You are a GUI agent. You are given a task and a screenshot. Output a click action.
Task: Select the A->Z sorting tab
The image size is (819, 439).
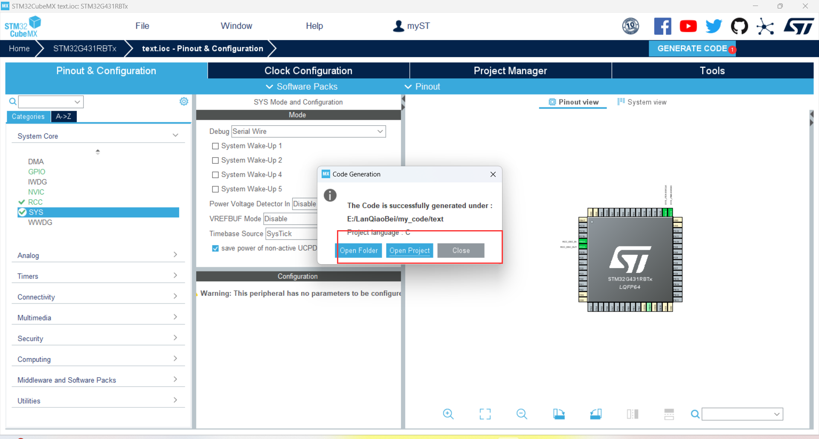pyautogui.click(x=64, y=116)
